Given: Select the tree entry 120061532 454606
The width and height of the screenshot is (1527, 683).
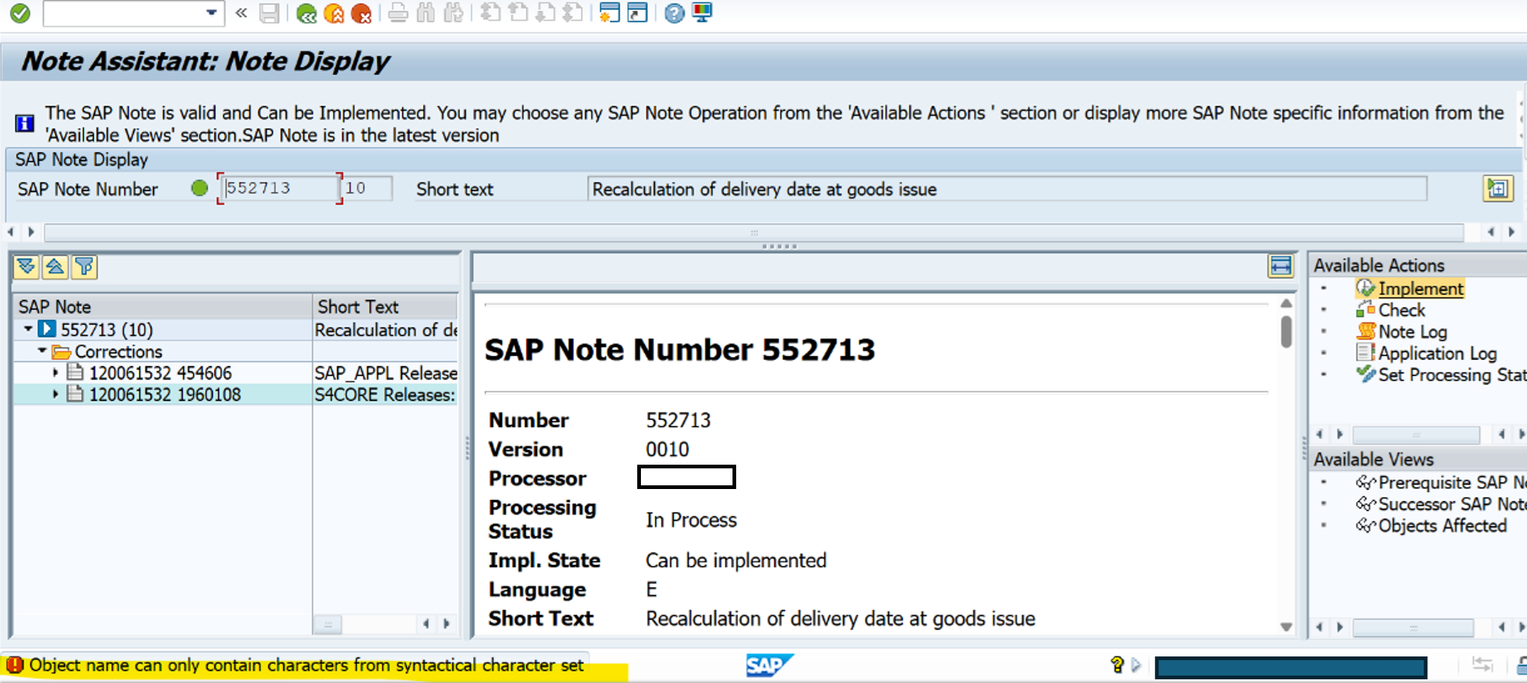Looking at the screenshot, I should (160, 373).
